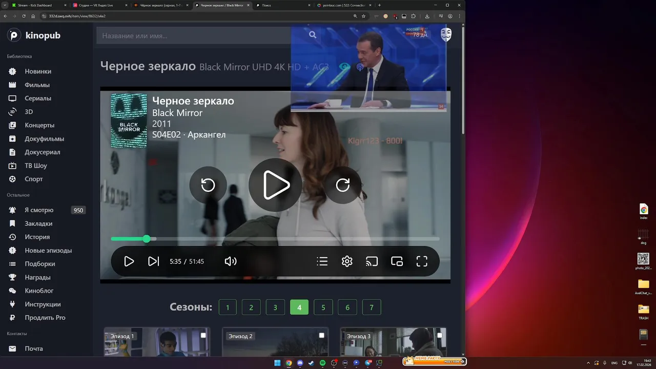Screen dimensions: 656x369
Task: Select season 7
Action: point(372,307)
